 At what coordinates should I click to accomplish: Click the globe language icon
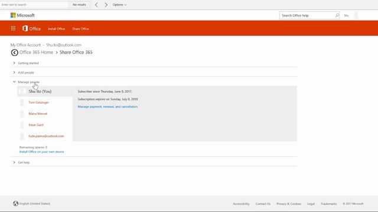click(16, 204)
